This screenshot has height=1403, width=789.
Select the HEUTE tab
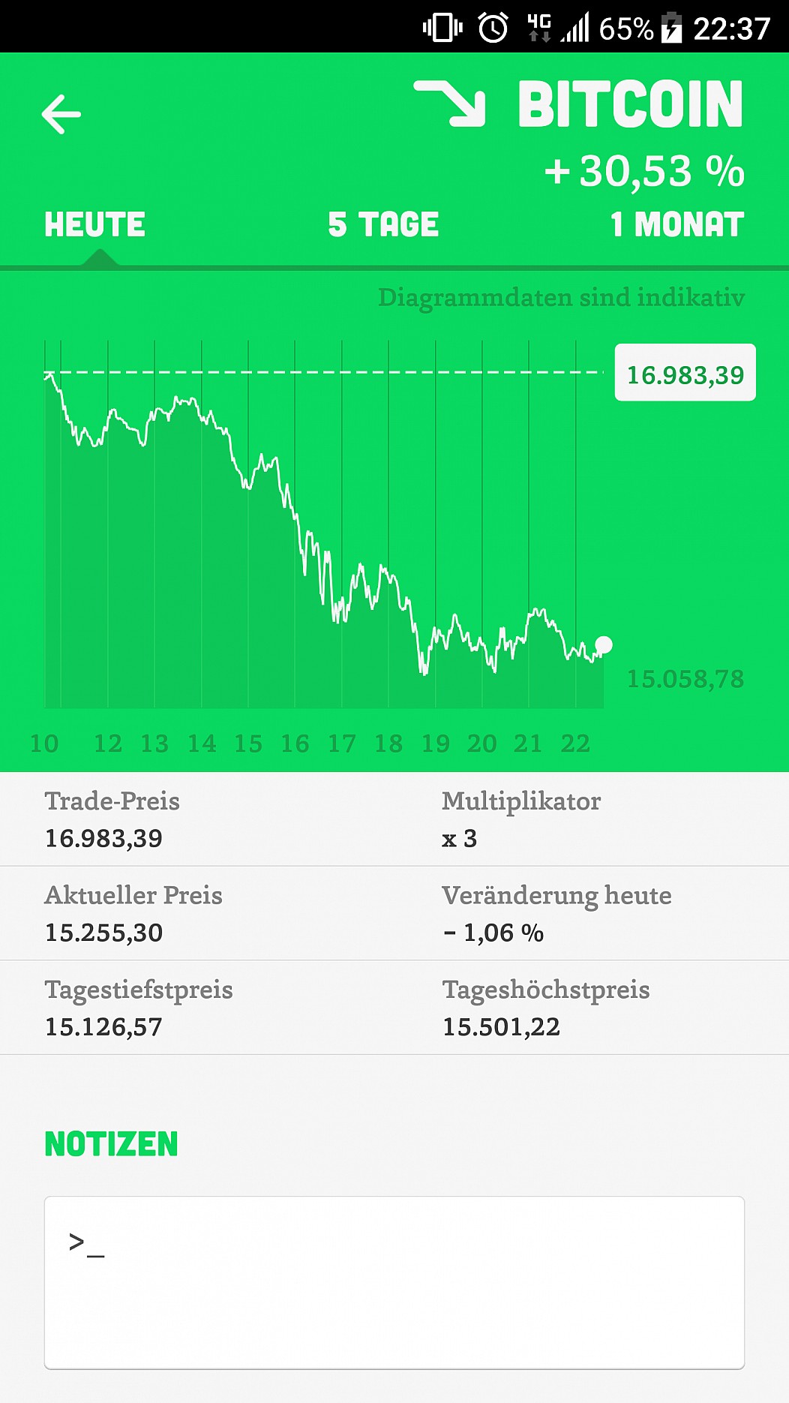pyautogui.click(x=94, y=225)
